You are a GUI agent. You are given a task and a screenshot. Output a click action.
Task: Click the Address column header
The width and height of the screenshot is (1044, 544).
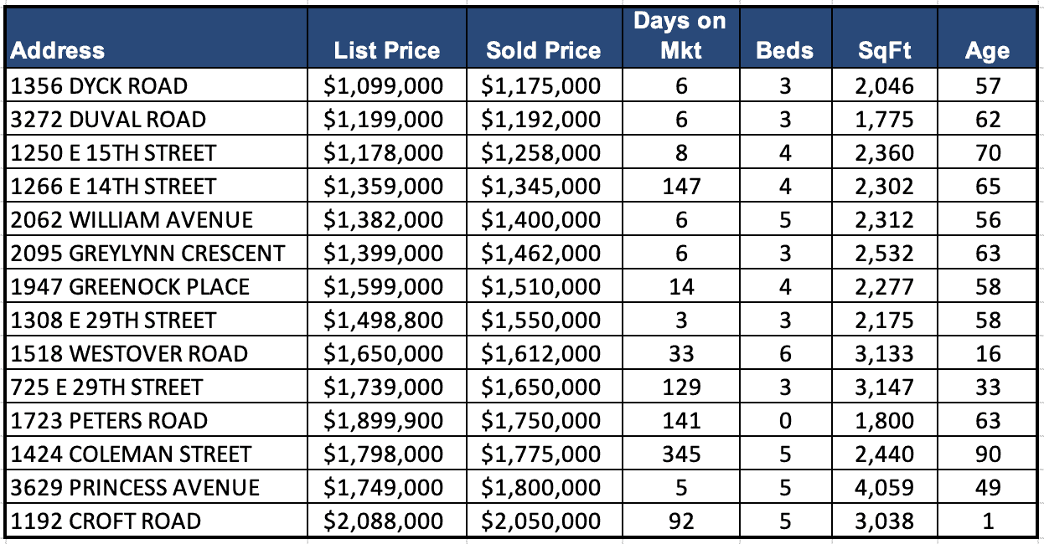click(58, 50)
